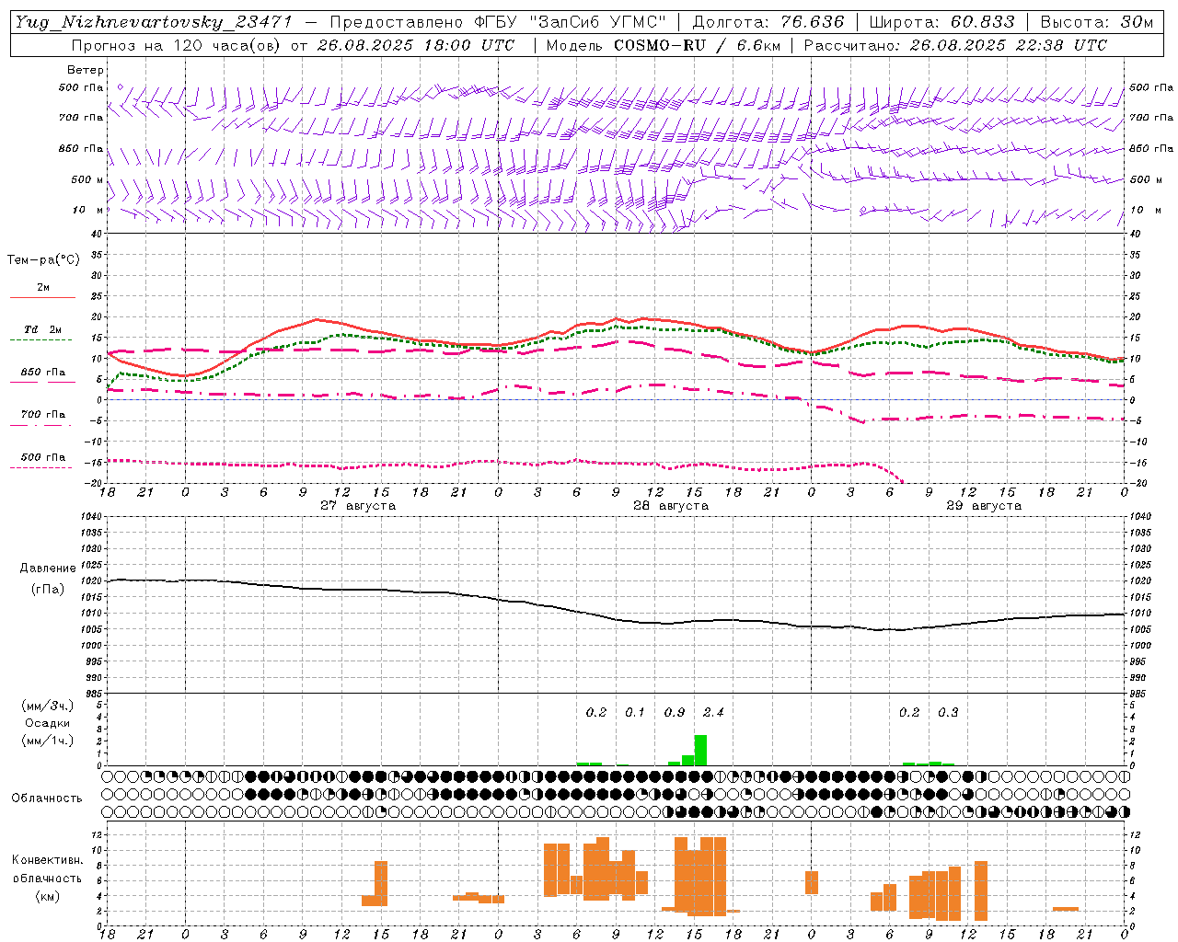Click the Широта: 60.833 value

941,22
